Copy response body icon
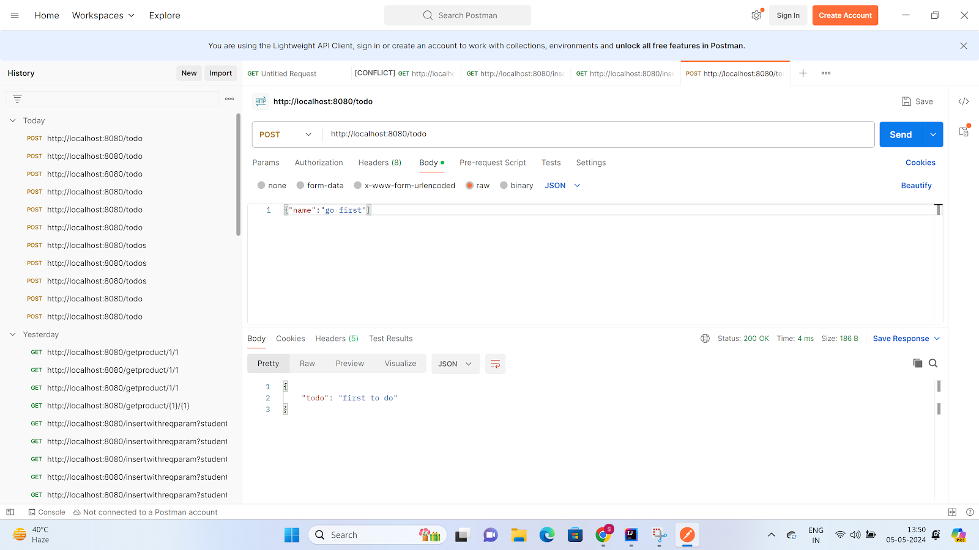 coord(917,363)
